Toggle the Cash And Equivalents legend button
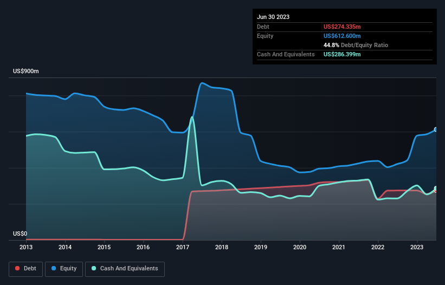The height and width of the screenshot is (285, 445). point(125,269)
